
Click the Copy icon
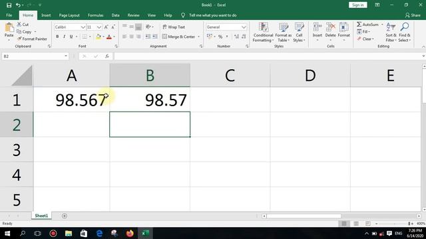(19, 32)
